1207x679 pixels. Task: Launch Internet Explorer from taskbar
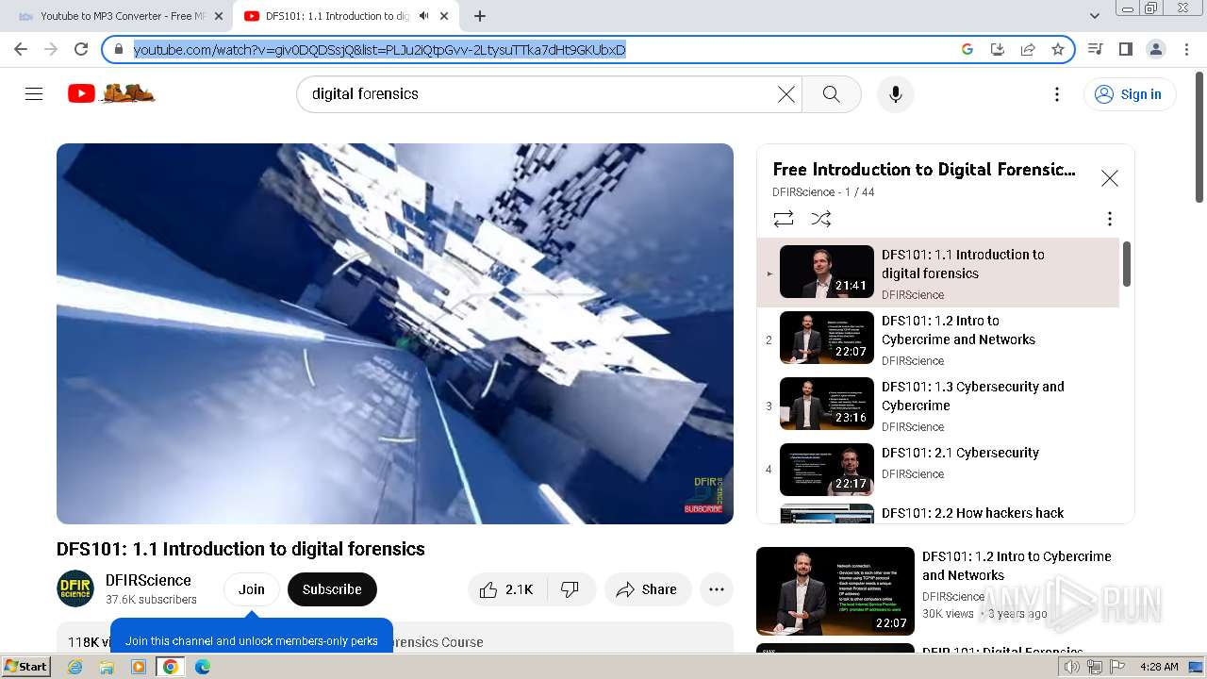(75, 667)
